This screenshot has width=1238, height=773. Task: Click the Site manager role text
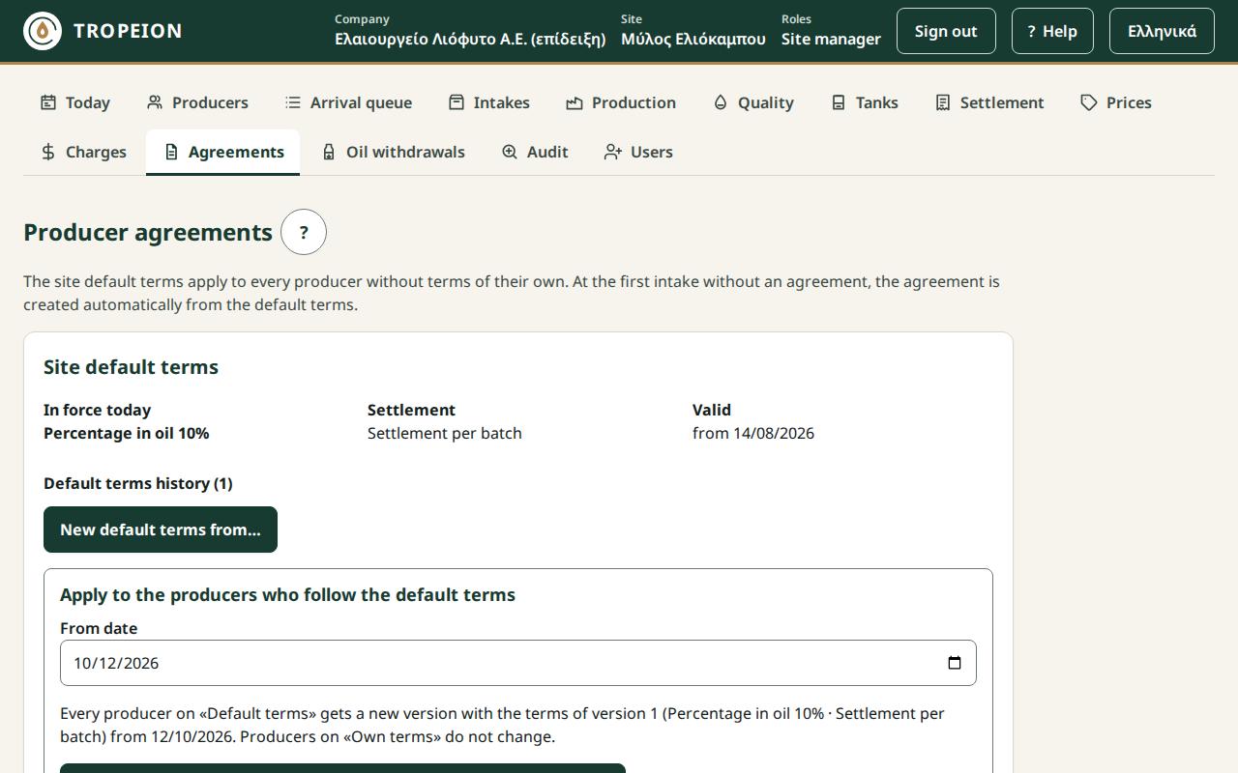(x=831, y=39)
